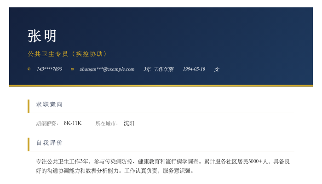Click the email zhangm***@example.com
Screen dimensions: 322x184
tap(107, 69)
